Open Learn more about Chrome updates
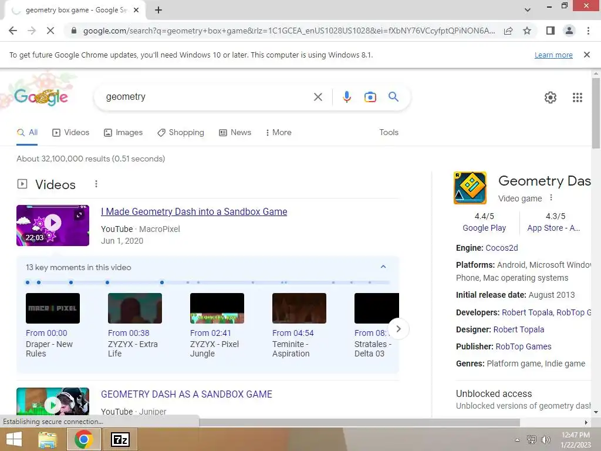This screenshot has width=601, height=451. [553, 55]
